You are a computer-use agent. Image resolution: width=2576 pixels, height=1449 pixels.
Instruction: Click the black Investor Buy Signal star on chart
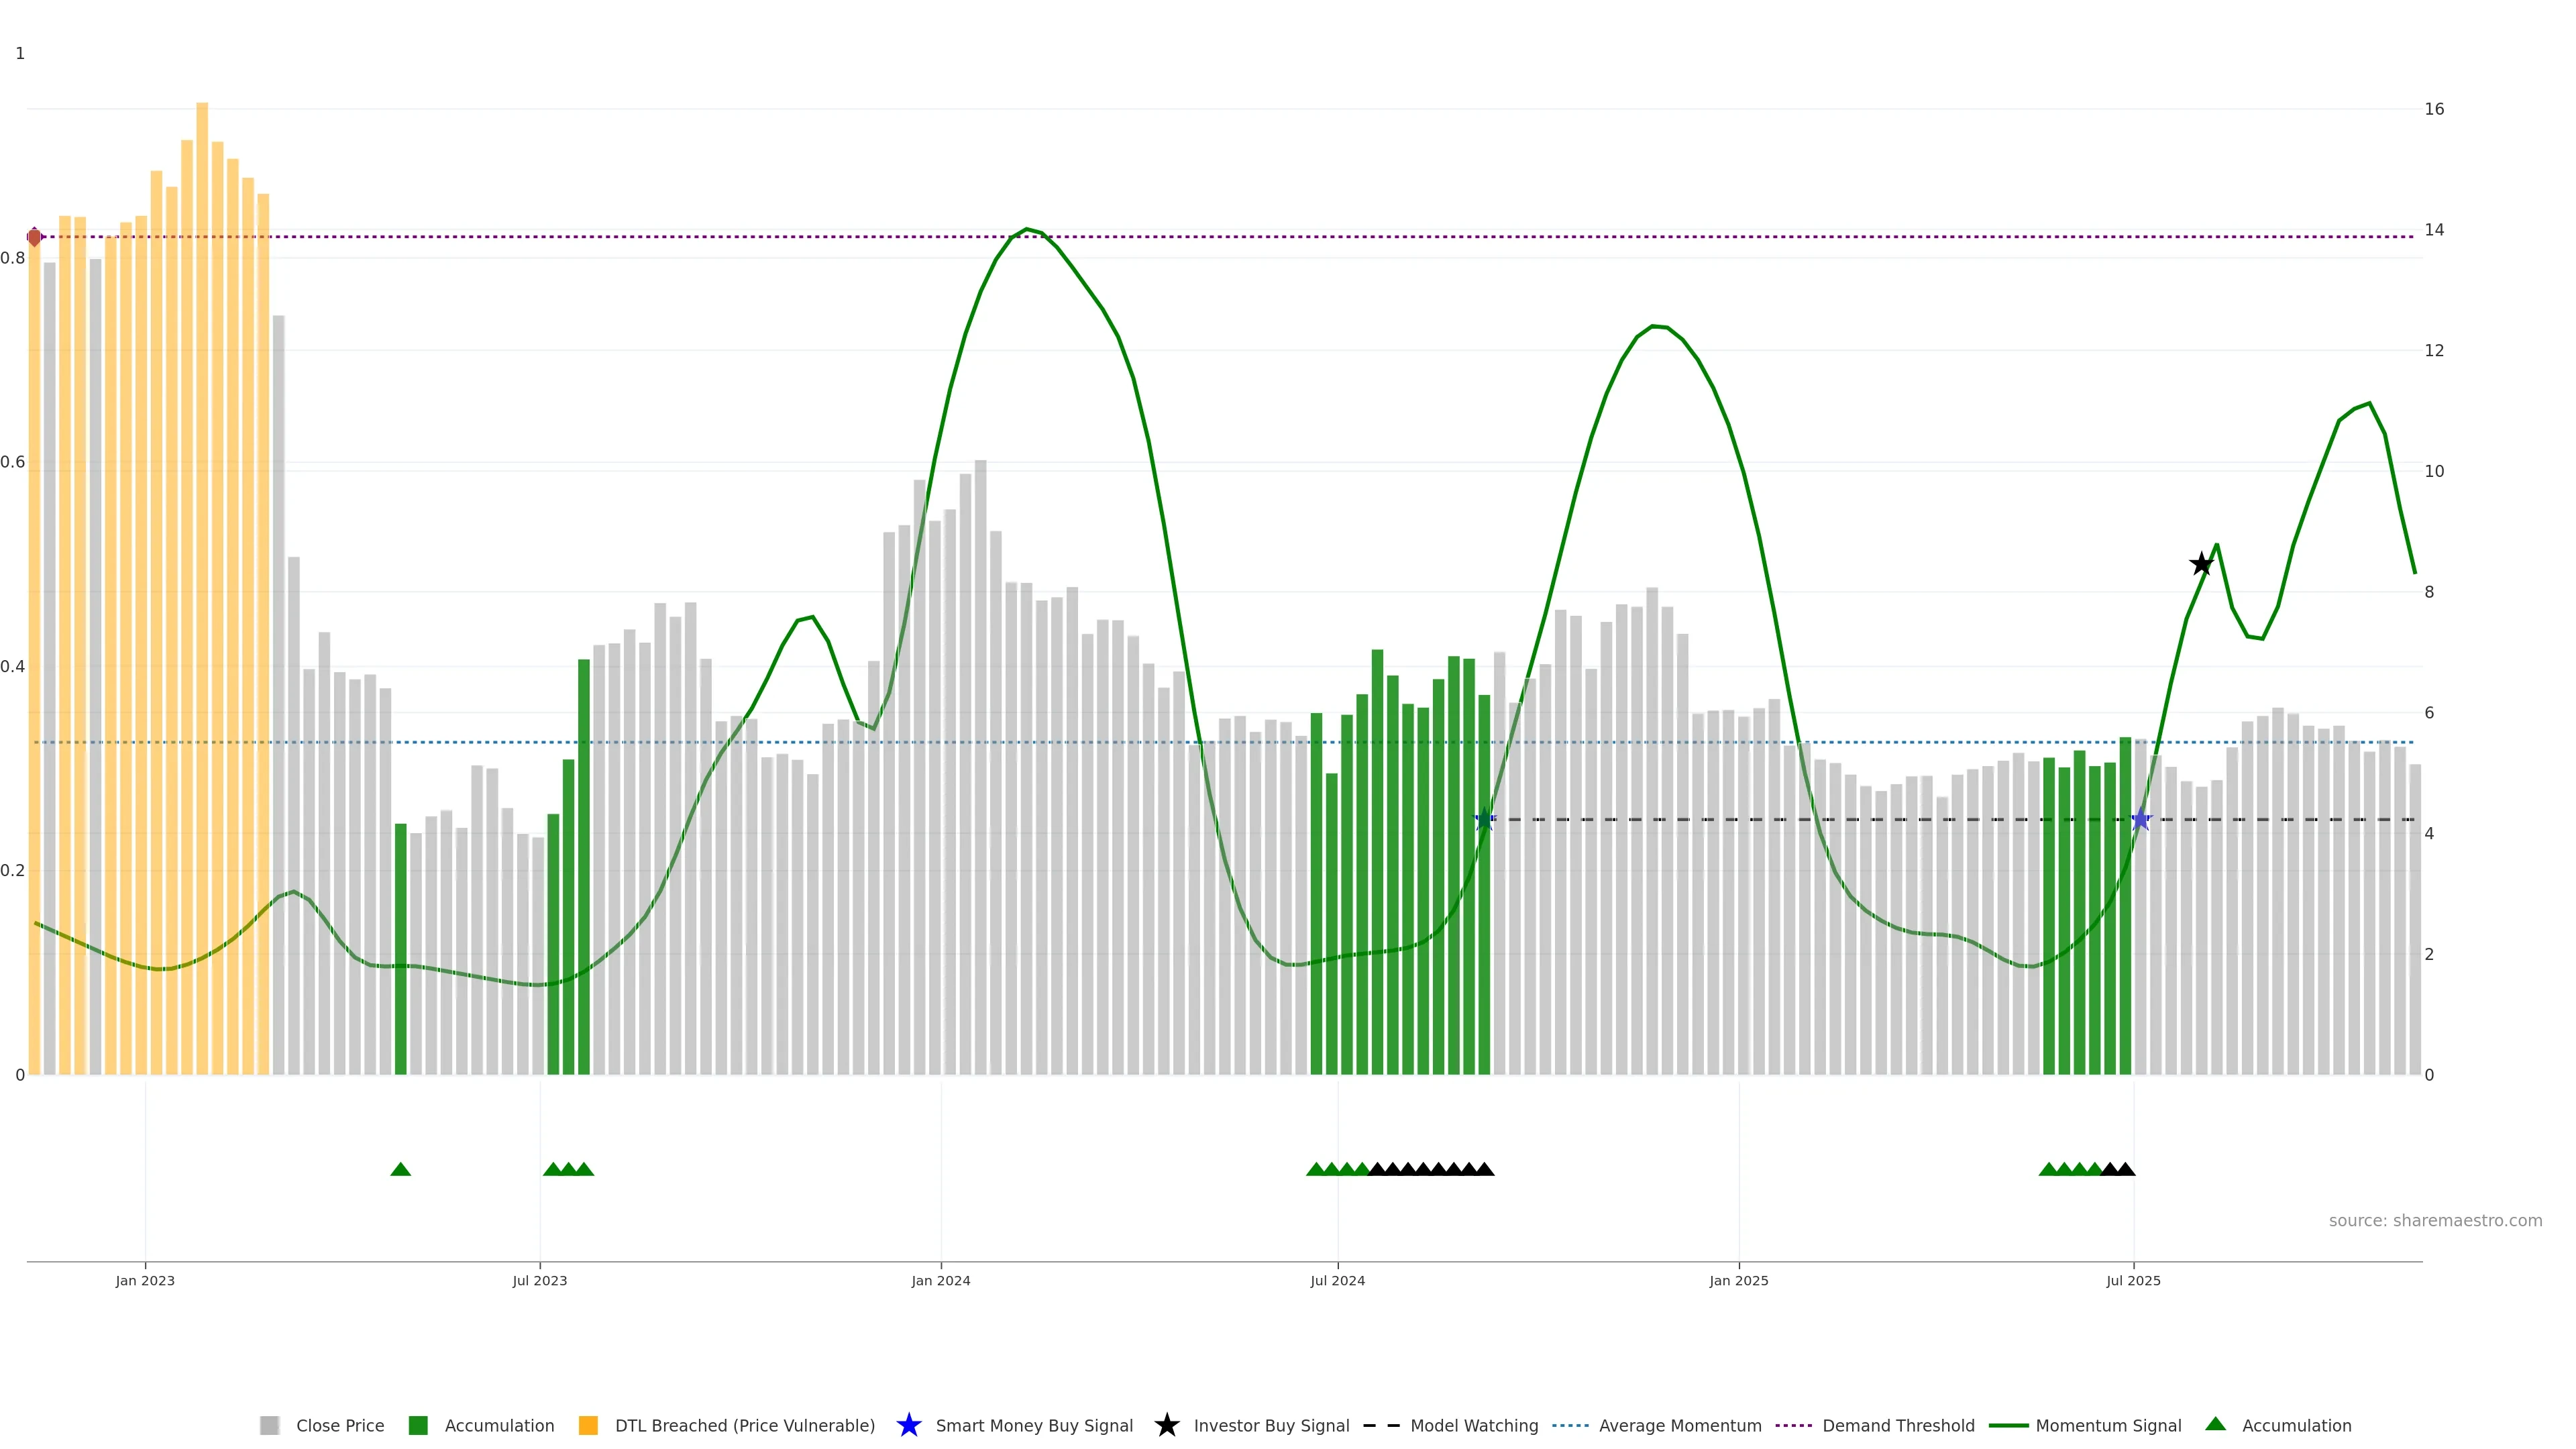2201,565
